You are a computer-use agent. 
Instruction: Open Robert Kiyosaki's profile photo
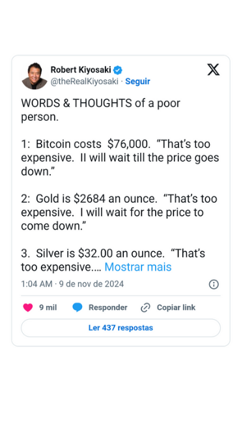35,76
